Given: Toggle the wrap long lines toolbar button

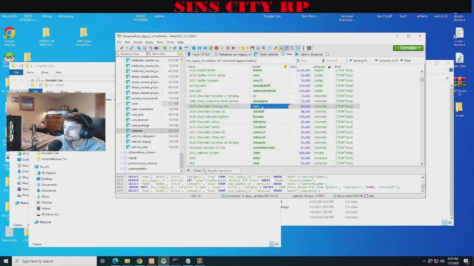Looking at the screenshot, I should (292, 48).
